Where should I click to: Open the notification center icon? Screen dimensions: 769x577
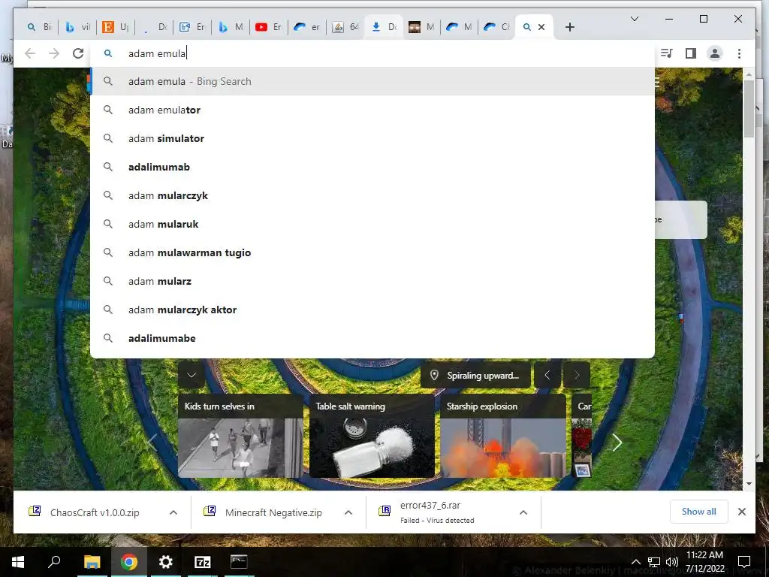pos(744,562)
